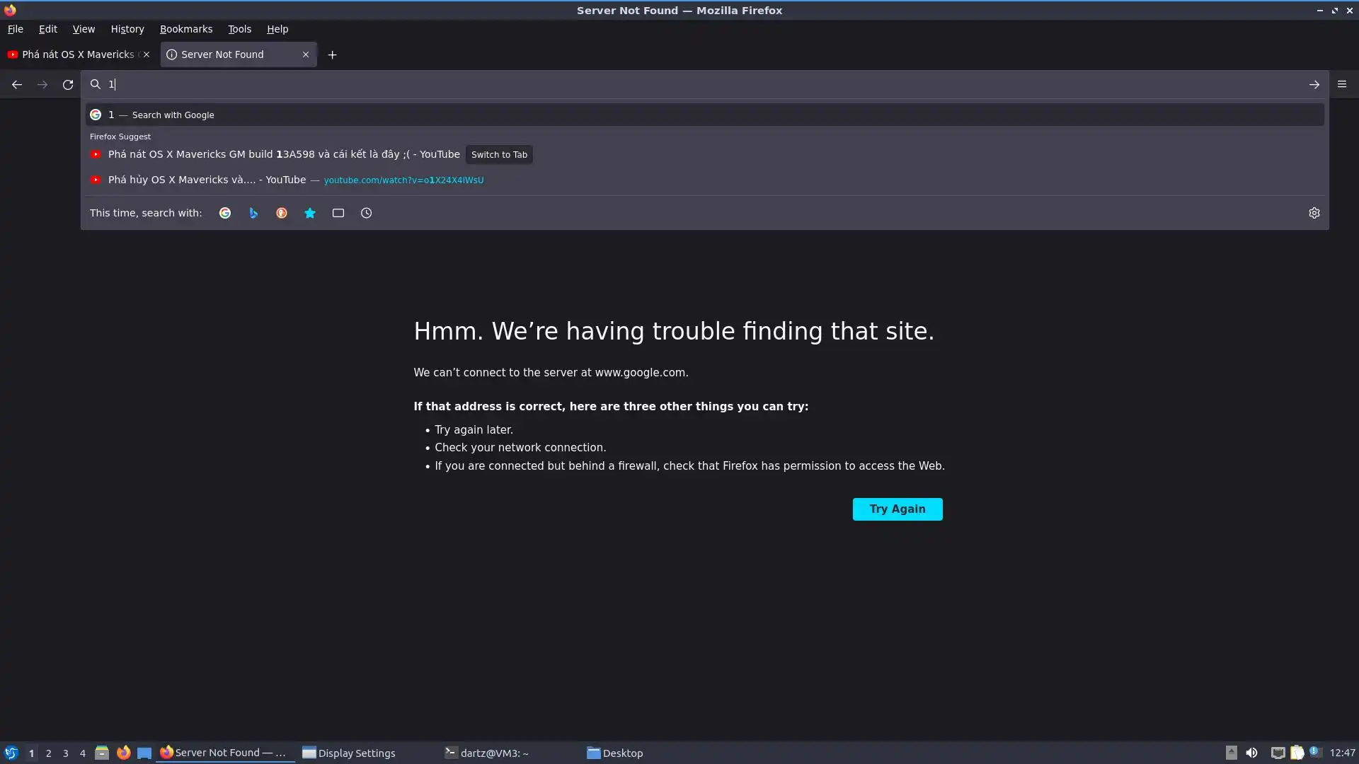The image size is (1359, 764).
Task: Search with Google one-off icon
Action: click(x=225, y=213)
